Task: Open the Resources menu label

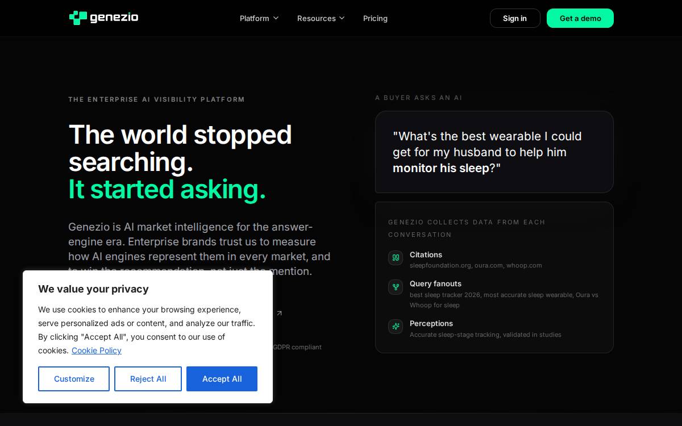Action: tap(316, 18)
